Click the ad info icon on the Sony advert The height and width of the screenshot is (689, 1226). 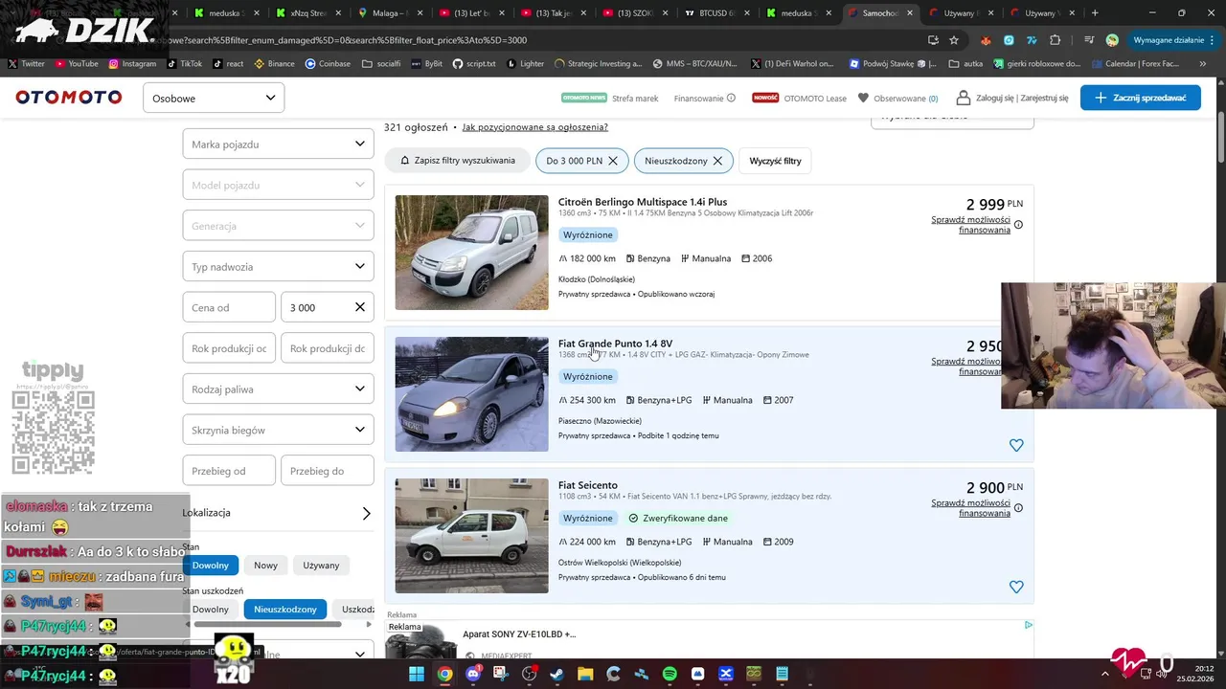[x=1028, y=625]
